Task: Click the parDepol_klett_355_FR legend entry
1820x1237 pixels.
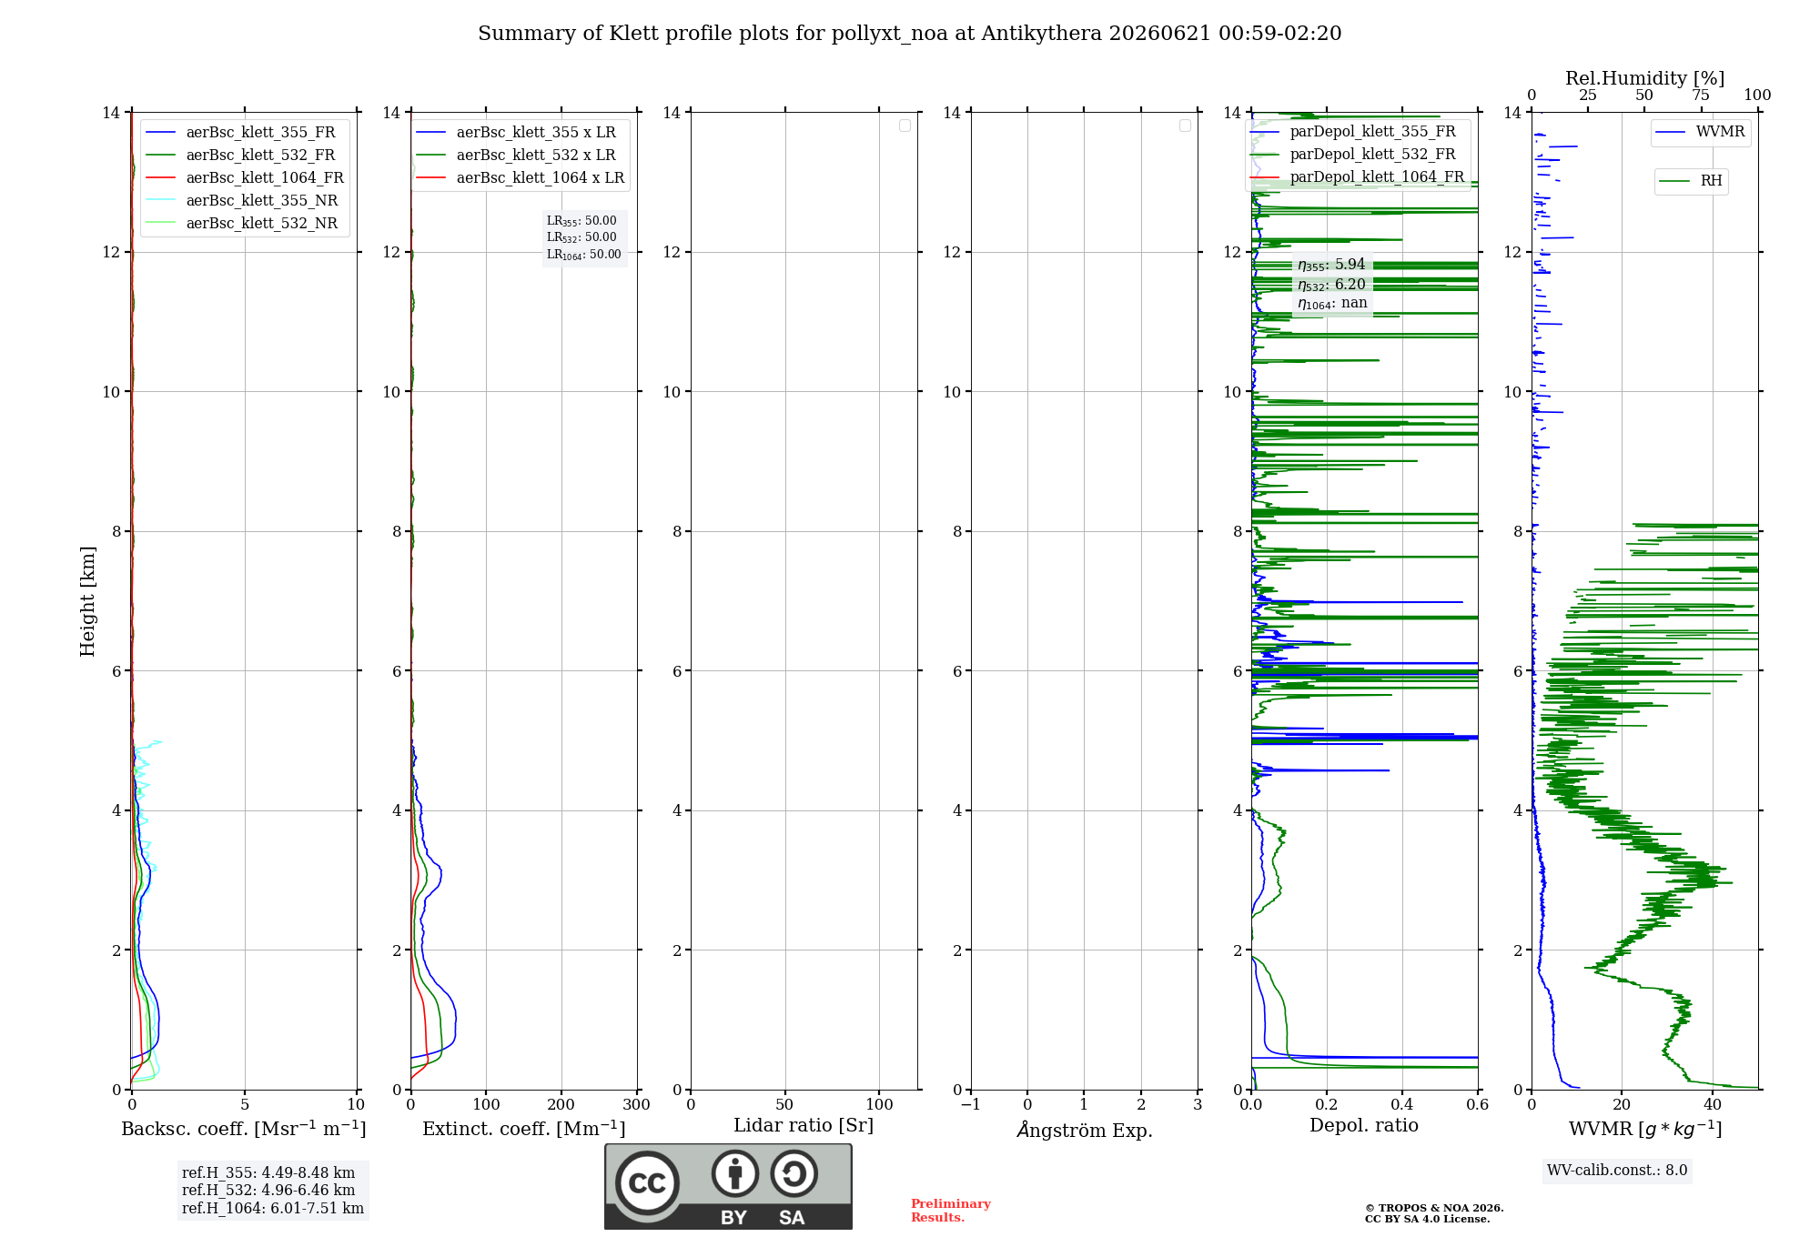Action: point(1353,131)
